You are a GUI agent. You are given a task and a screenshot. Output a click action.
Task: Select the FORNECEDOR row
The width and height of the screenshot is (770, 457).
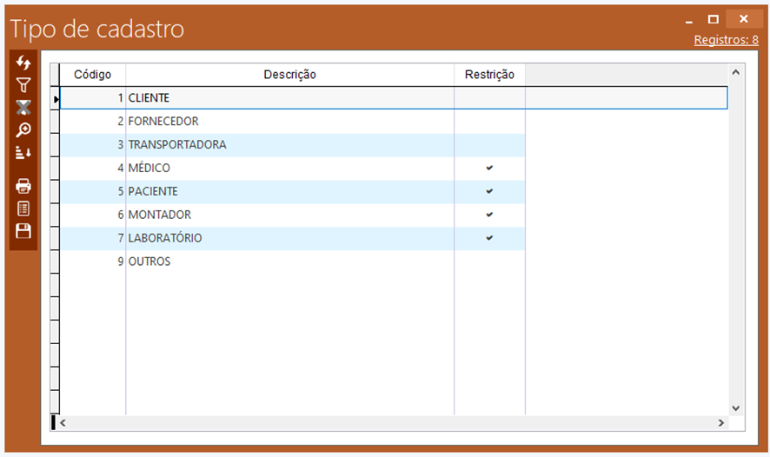point(163,122)
